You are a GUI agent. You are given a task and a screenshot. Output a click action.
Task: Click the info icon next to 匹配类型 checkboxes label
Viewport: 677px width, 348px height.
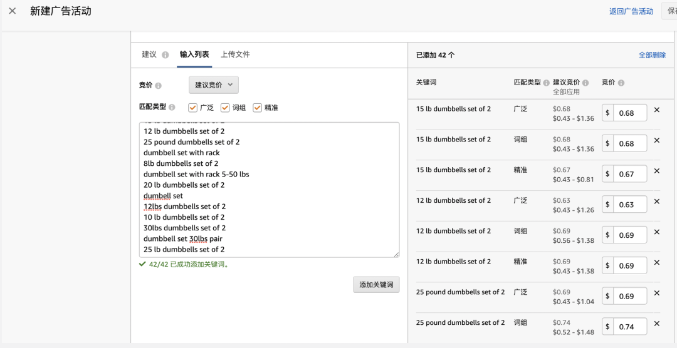[x=172, y=108]
